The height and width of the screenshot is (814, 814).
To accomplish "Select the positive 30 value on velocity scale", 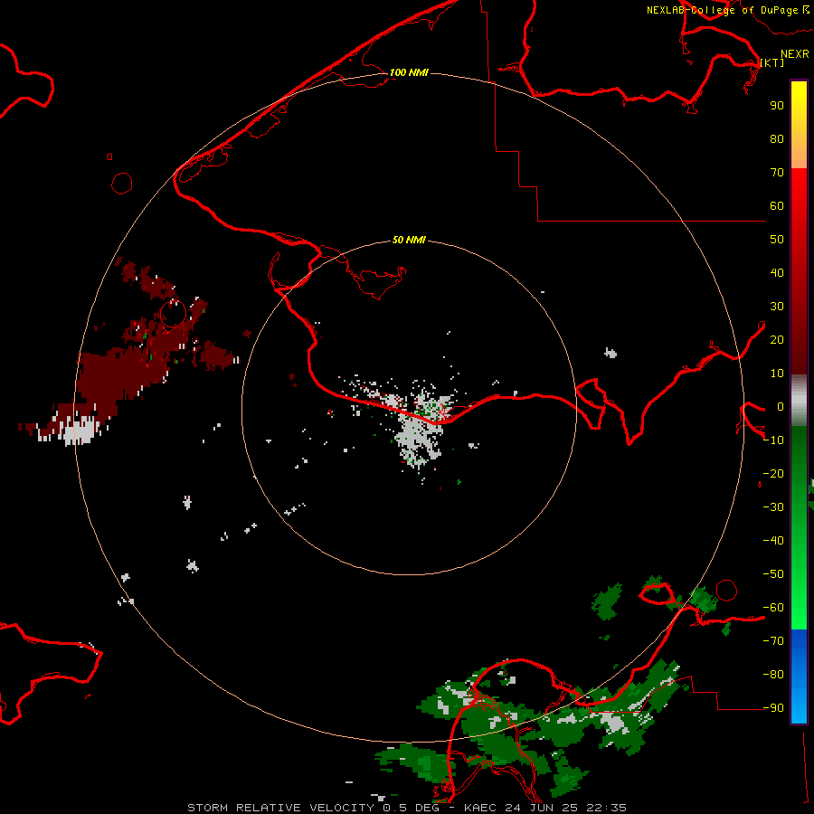I will tap(777, 307).
